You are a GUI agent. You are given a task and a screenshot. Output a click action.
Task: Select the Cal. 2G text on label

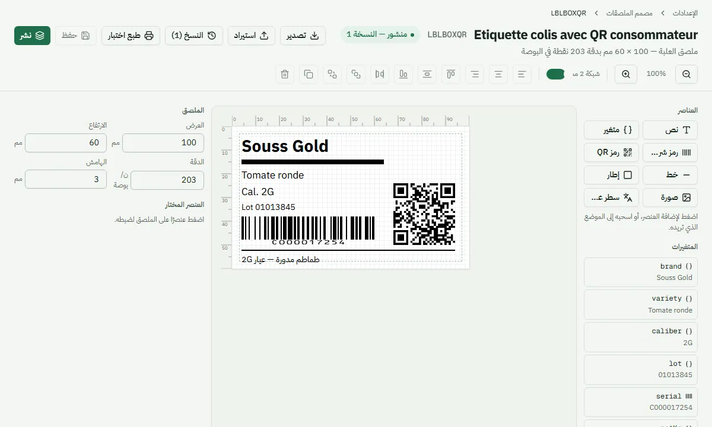click(258, 192)
